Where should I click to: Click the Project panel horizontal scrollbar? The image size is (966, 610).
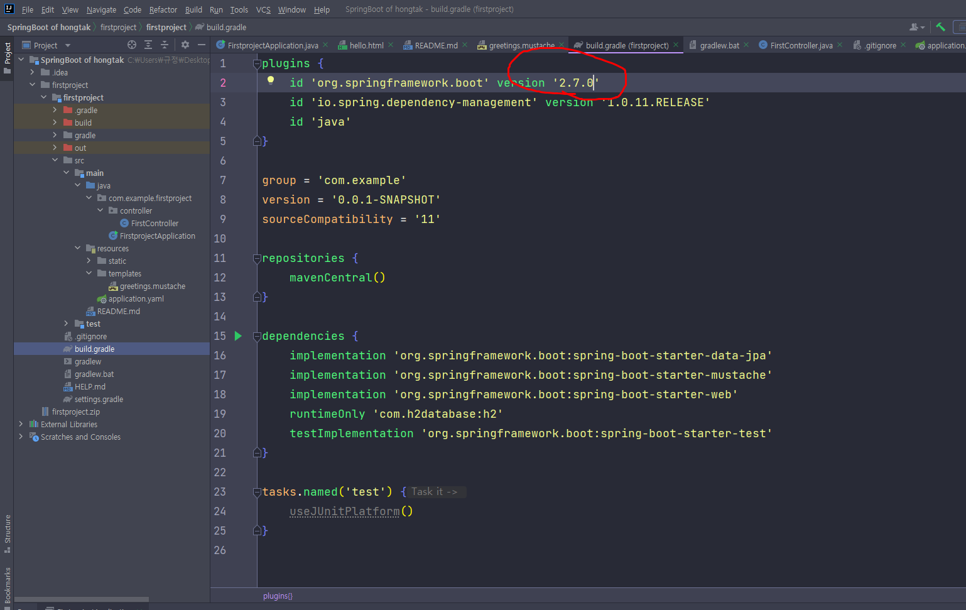click(x=82, y=599)
